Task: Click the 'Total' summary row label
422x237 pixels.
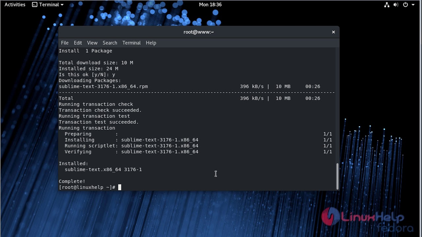Action: (x=66, y=98)
